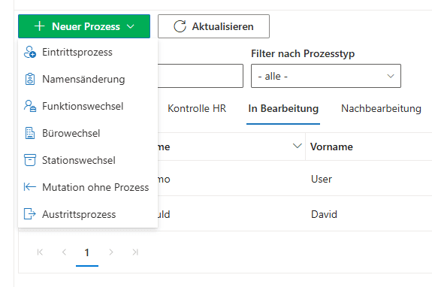
Task: Click the Austrittsprozess exit icon
Action: click(x=30, y=214)
